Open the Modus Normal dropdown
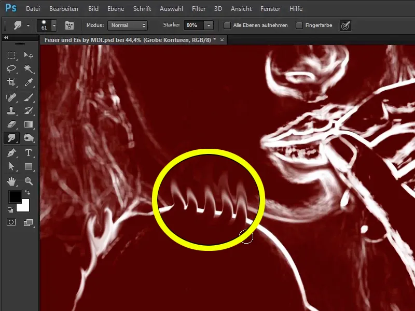This screenshot has width=415, height=311. pos(128,25)
